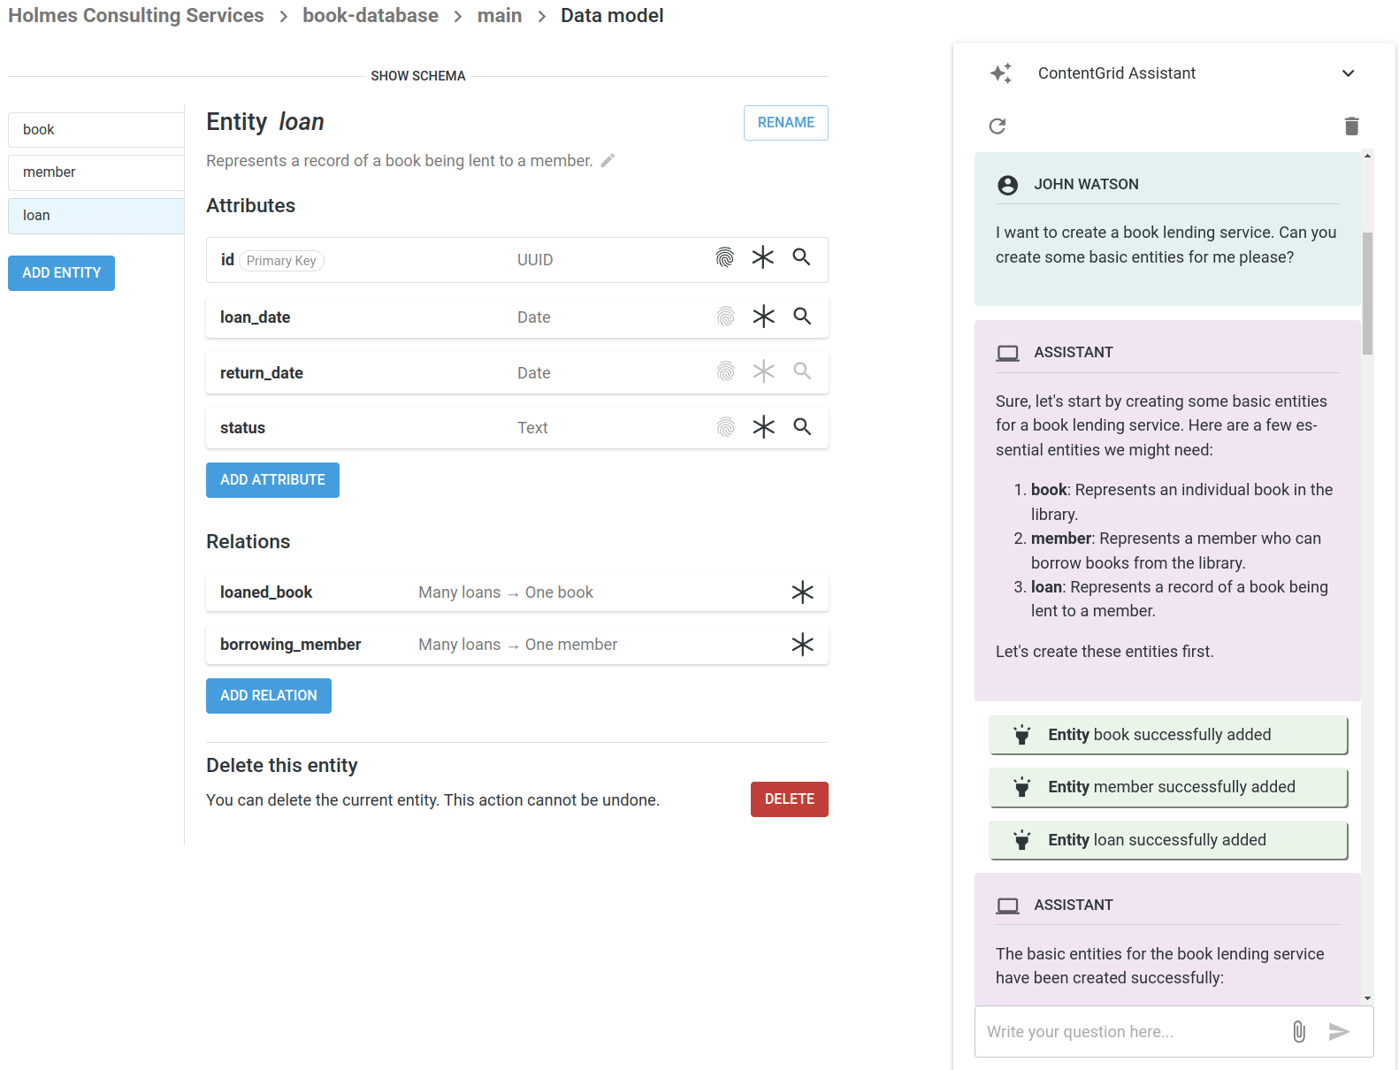This screenshot has width=1399, height=1070.
Task: Toggle unique fingerprint on loan_date attribute
Action: pos(725,317)
